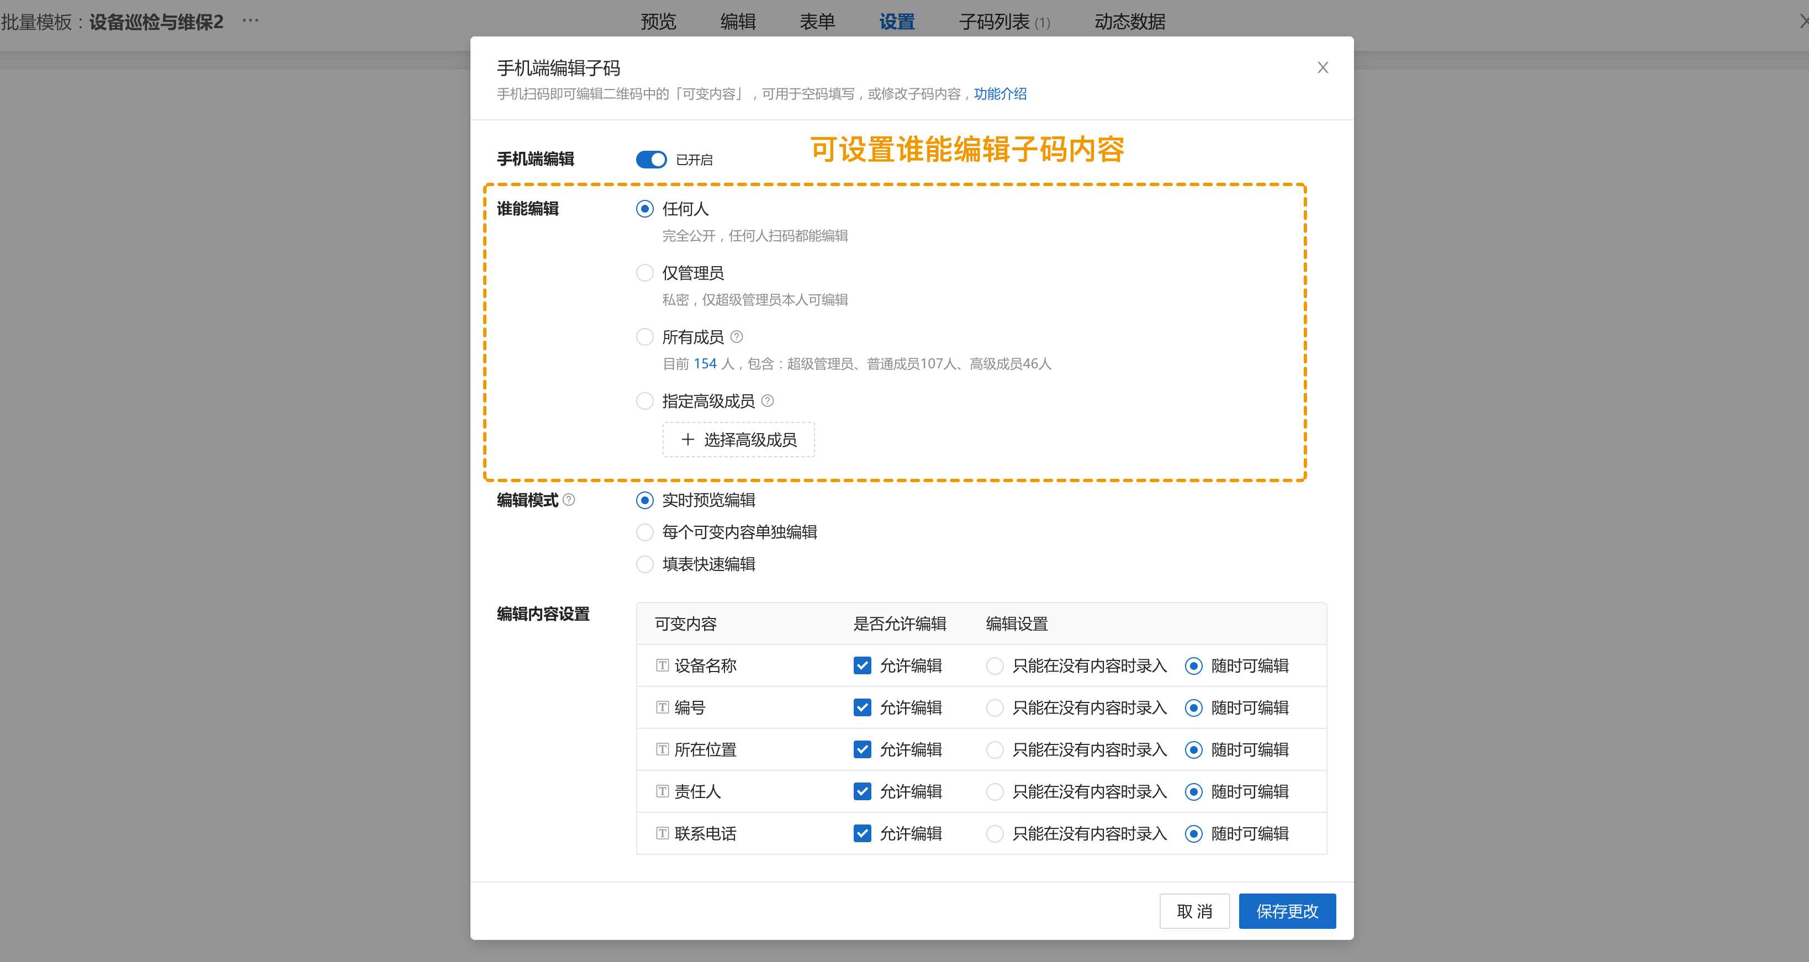The width and height of the screenshot is (1809, 962).
Task: Close the 手机端编辑子码 dialog
Action: (1323, 67)
